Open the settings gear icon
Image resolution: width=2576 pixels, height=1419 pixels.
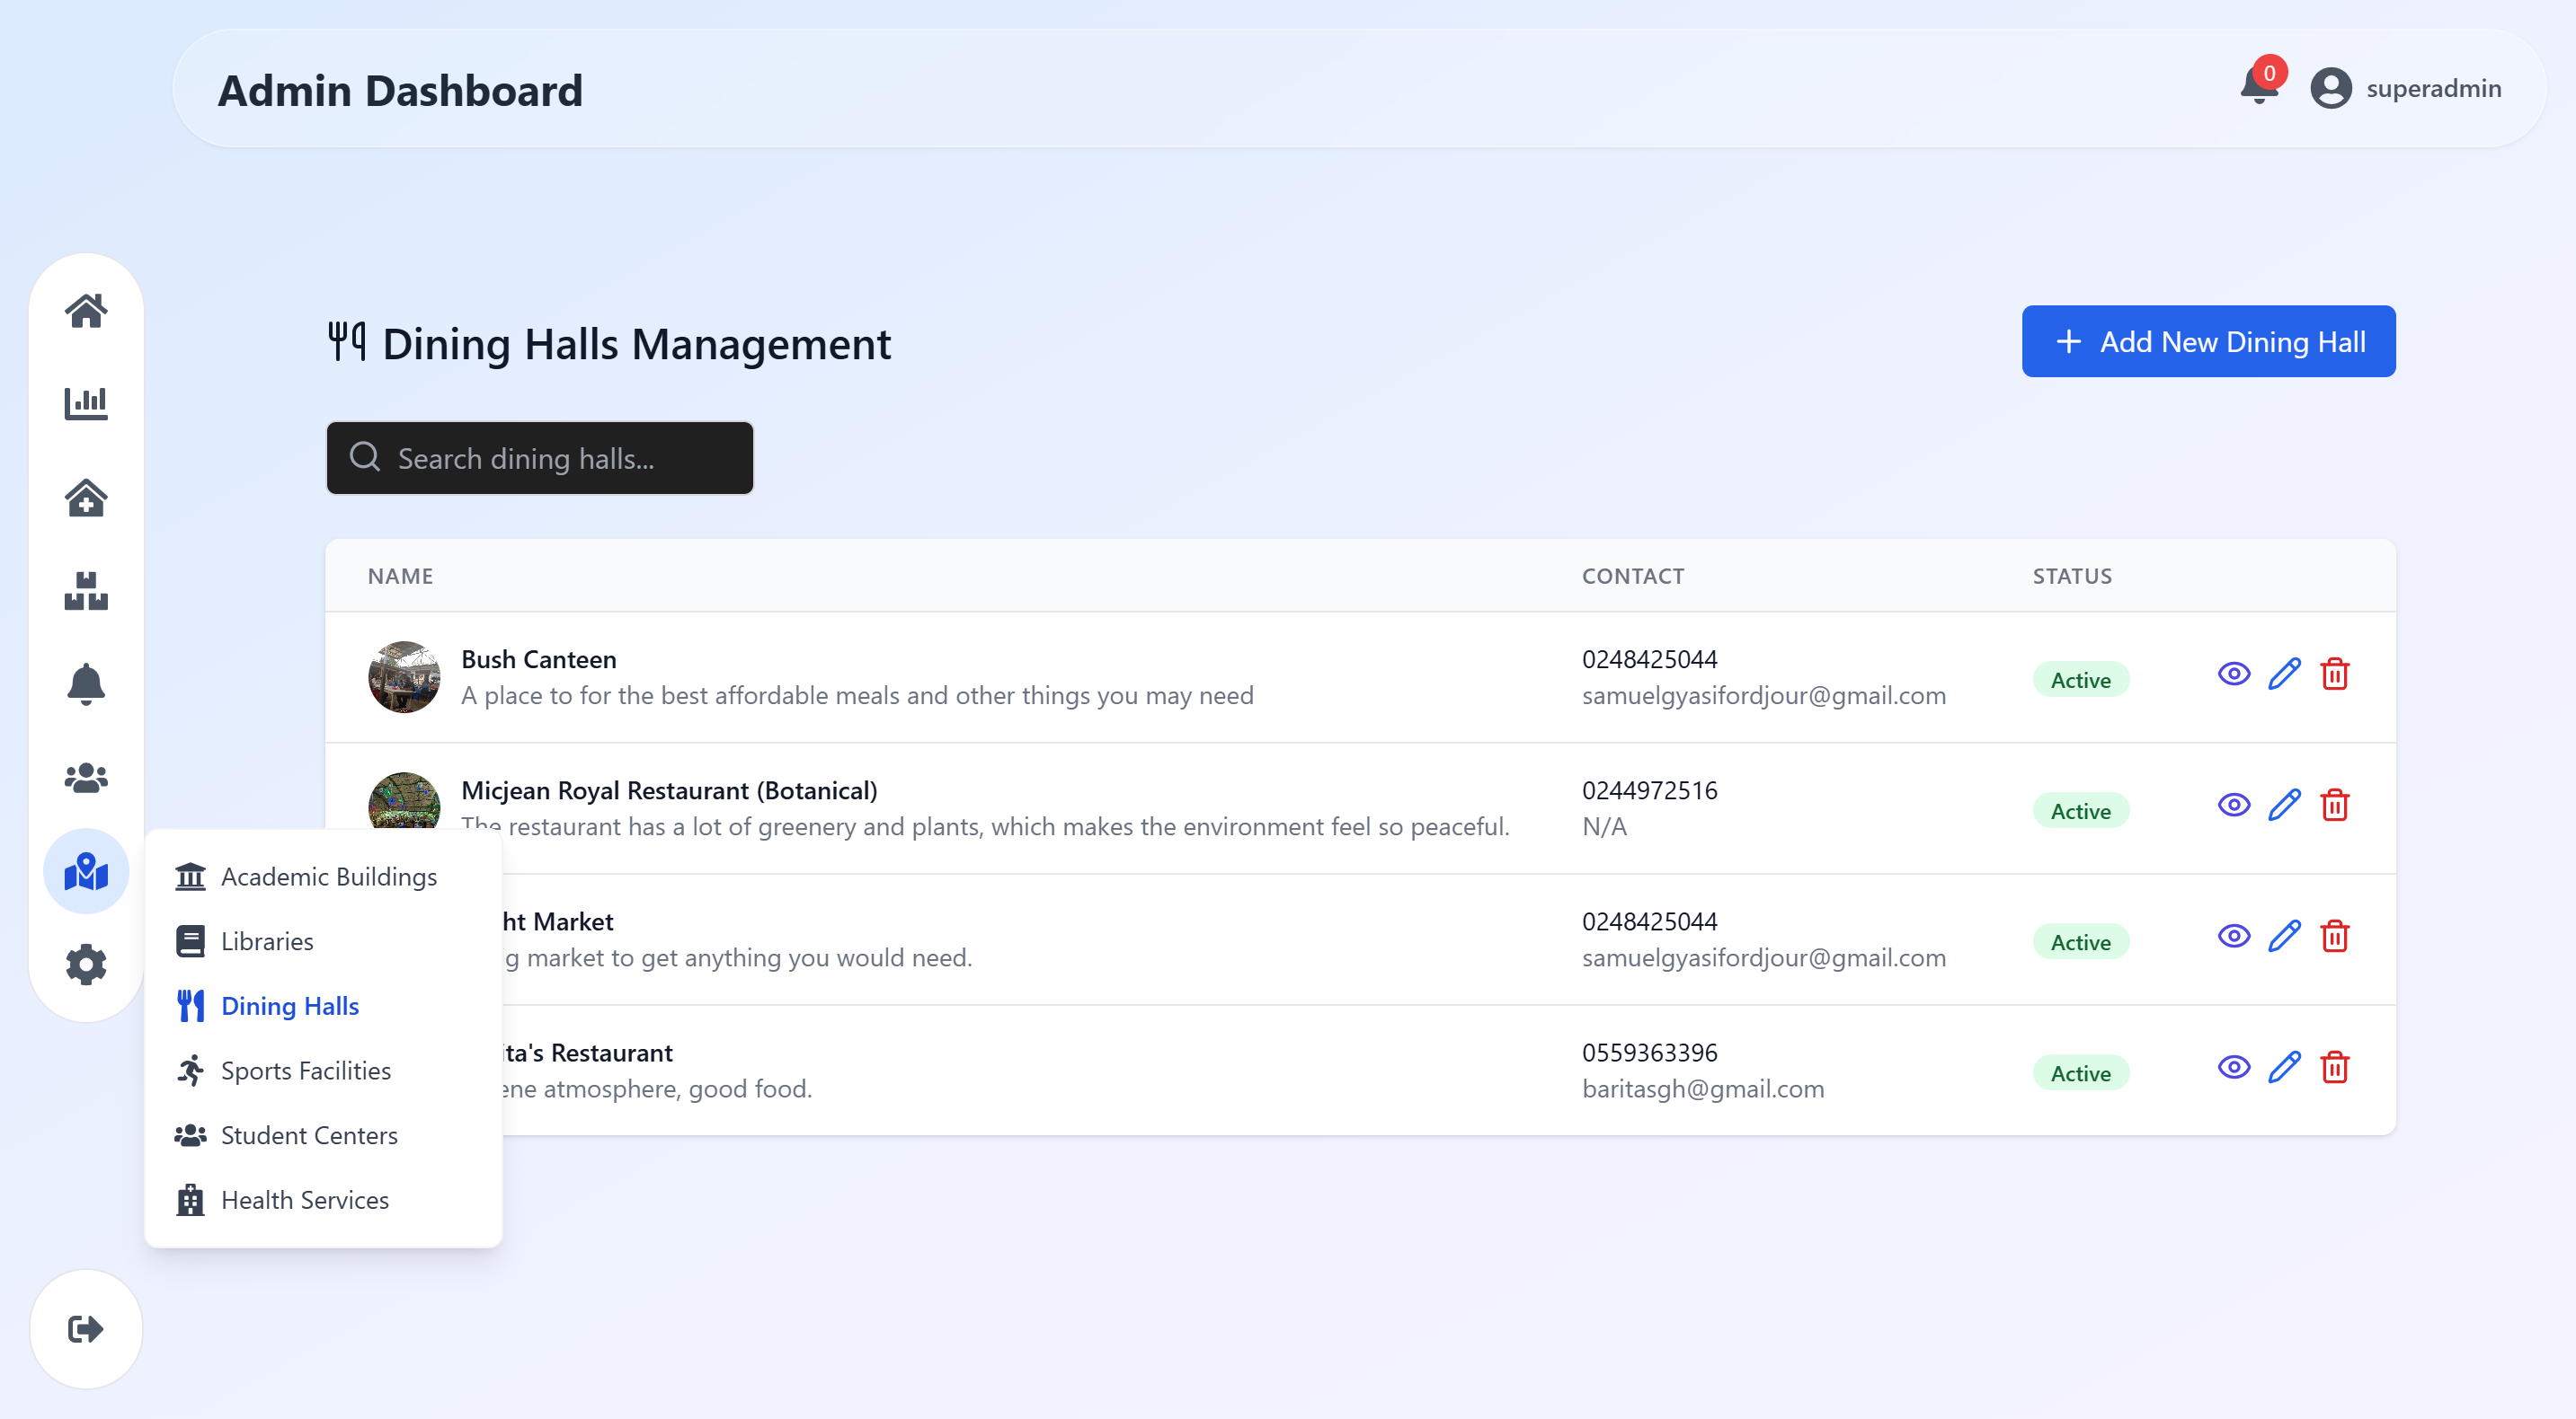86,965
